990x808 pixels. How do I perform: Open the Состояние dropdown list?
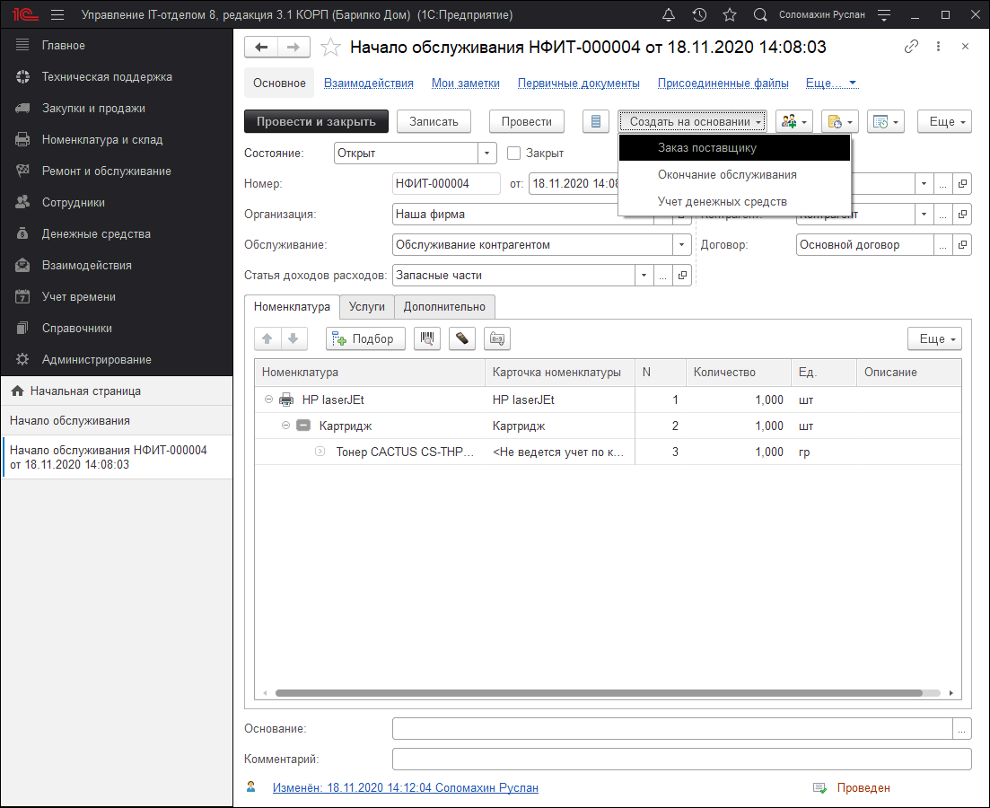click(x=486, y=154)
